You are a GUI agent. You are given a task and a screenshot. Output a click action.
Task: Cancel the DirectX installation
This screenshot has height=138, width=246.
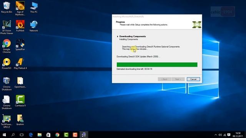coord(193,79)
